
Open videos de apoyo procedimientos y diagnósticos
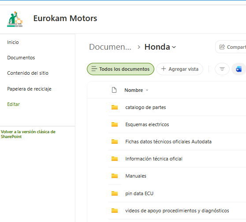pos(177,211)
